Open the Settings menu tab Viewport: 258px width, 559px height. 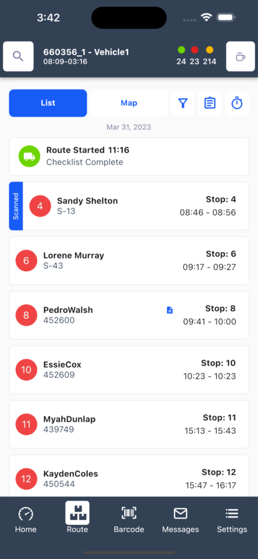[x=232, y=520]
